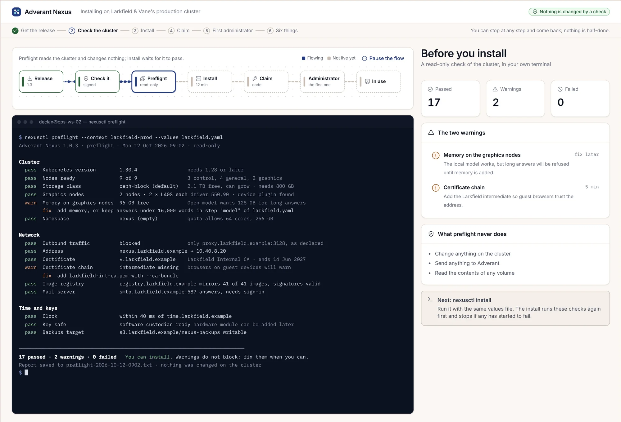This screenshot has width=621, height=422.
Task: Click the Failed count 0
Action: (561, 102)
